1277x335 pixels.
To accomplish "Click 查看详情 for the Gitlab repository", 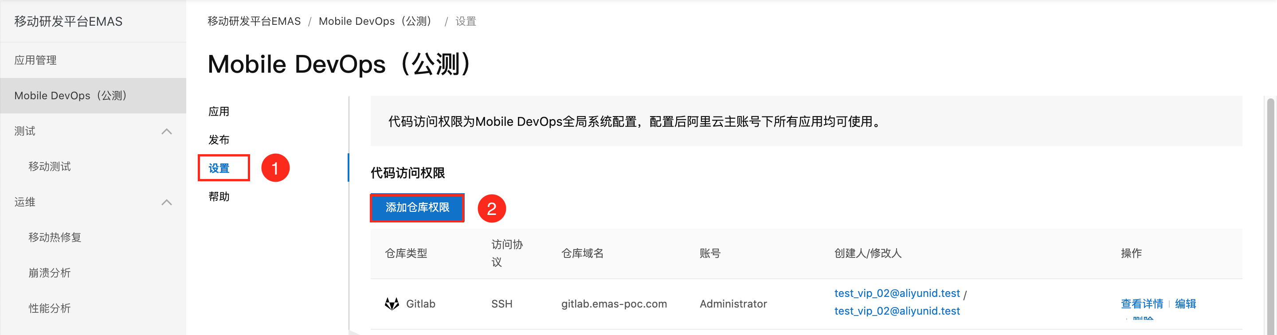I will click(1142, 304).
